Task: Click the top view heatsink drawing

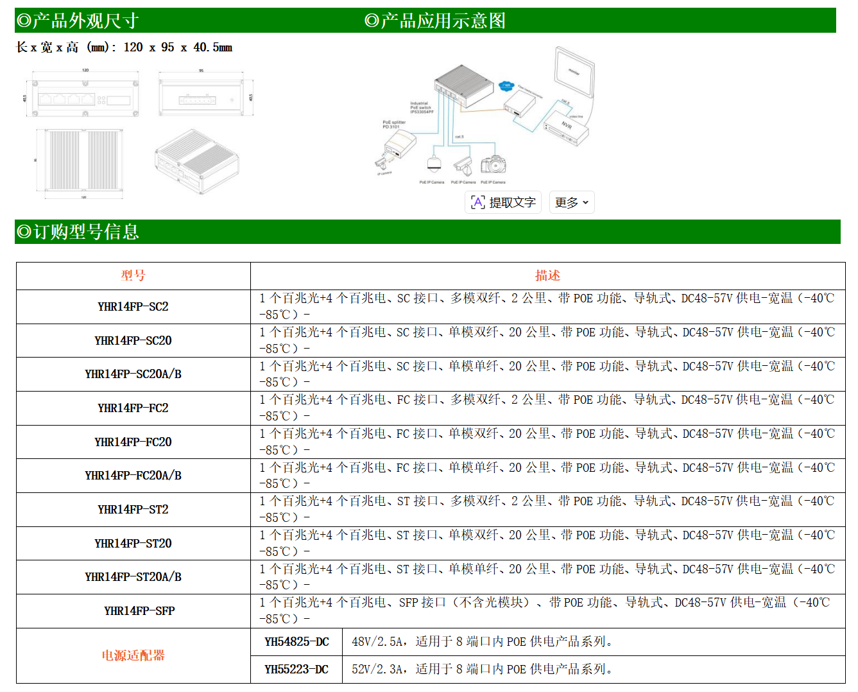Action: point(84,160)
